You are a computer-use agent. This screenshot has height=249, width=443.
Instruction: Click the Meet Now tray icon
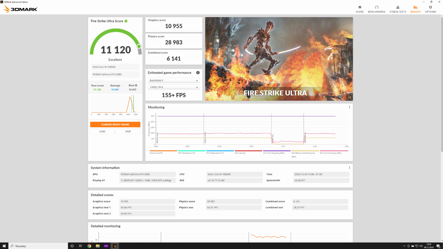pos(408,246)
